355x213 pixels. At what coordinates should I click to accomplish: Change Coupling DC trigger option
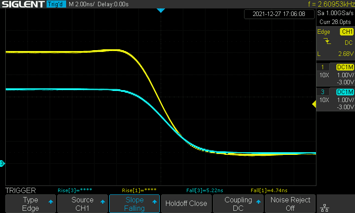pyautogui.click(x=238, y=204)
